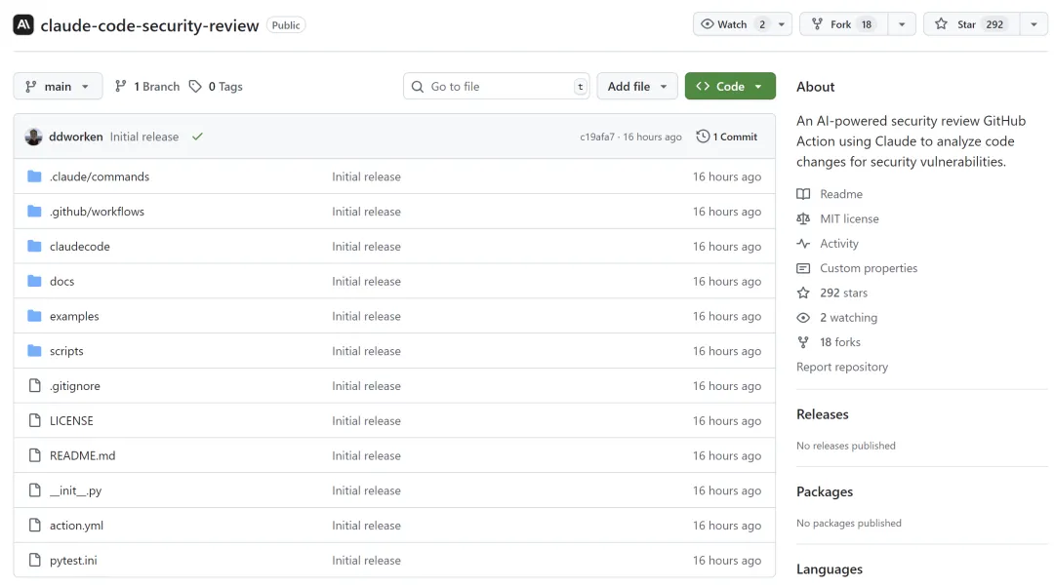Click the folder icon for .claude/commands

click(34, 176)
